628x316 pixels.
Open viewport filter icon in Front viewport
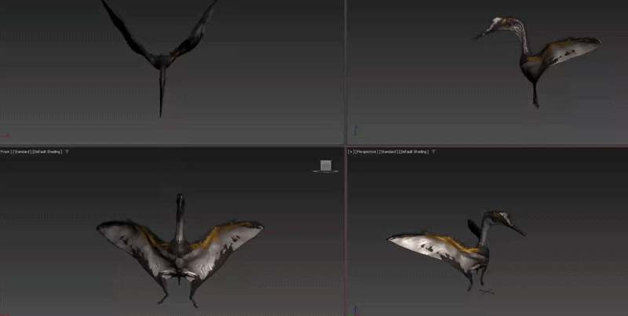click(x=67, y=151)
